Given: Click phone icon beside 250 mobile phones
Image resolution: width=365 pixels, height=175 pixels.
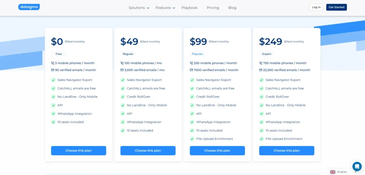Looking at the screenshot, I should 191,63.
